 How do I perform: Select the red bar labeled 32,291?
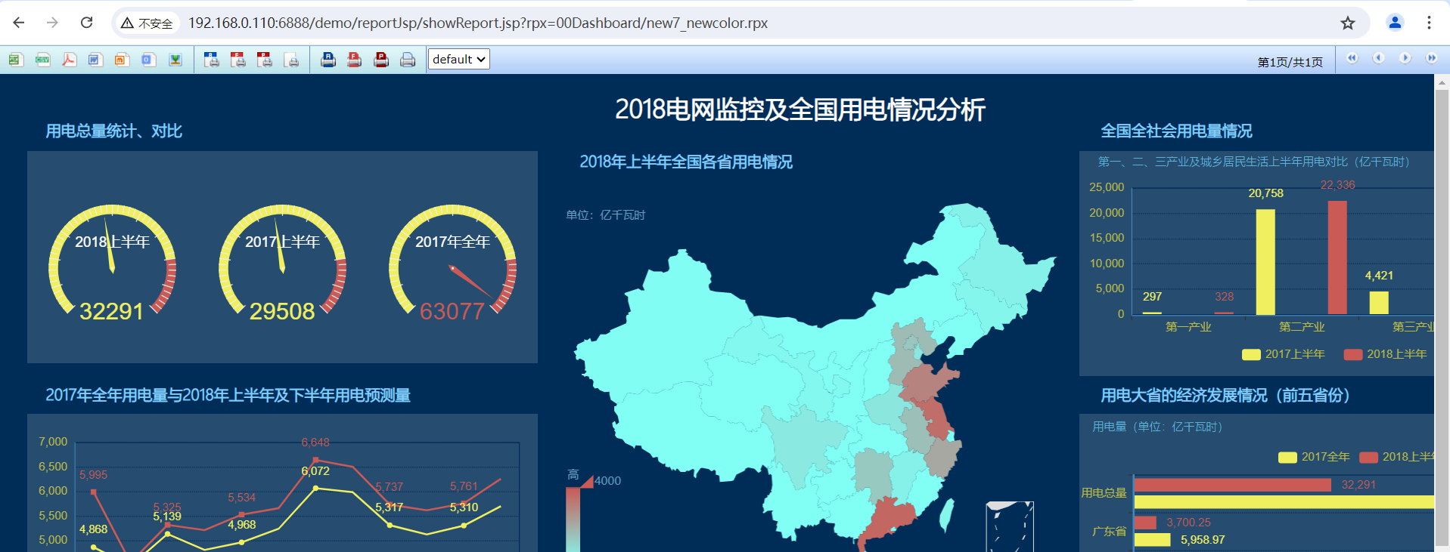pyautogui.click(x=1233, y=485)
